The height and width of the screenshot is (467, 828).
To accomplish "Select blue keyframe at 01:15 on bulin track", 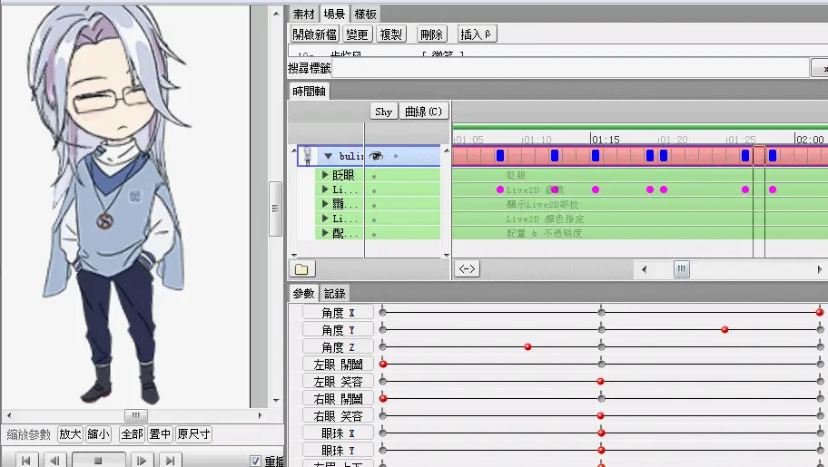I will [596, 156].
